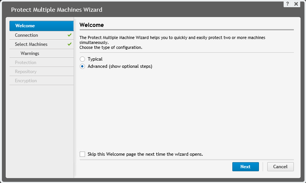Click the Encryption step in sidebar
This screenshot has width=306, height=183.
click(26, 81)
